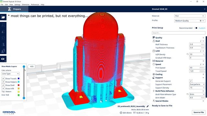
Task: Click the layer number 405 field
Action: (x=32, y=67)
